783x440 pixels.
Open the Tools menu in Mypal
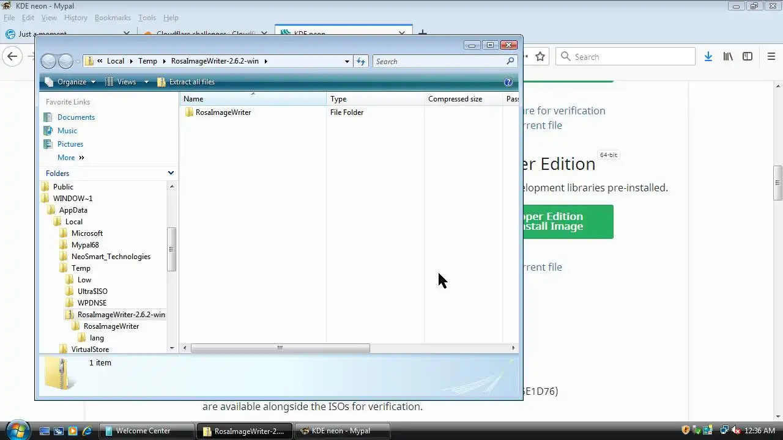[147, 18]
